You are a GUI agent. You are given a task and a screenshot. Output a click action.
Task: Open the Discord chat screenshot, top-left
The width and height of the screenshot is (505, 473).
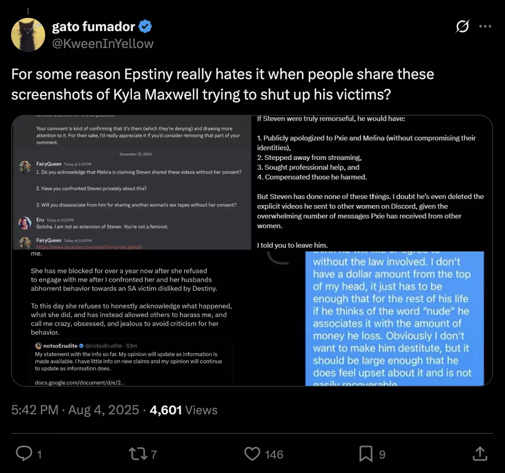[132, 182]
